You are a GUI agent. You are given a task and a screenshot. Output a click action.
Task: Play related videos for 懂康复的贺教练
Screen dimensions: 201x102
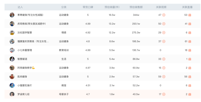(164, 41)
